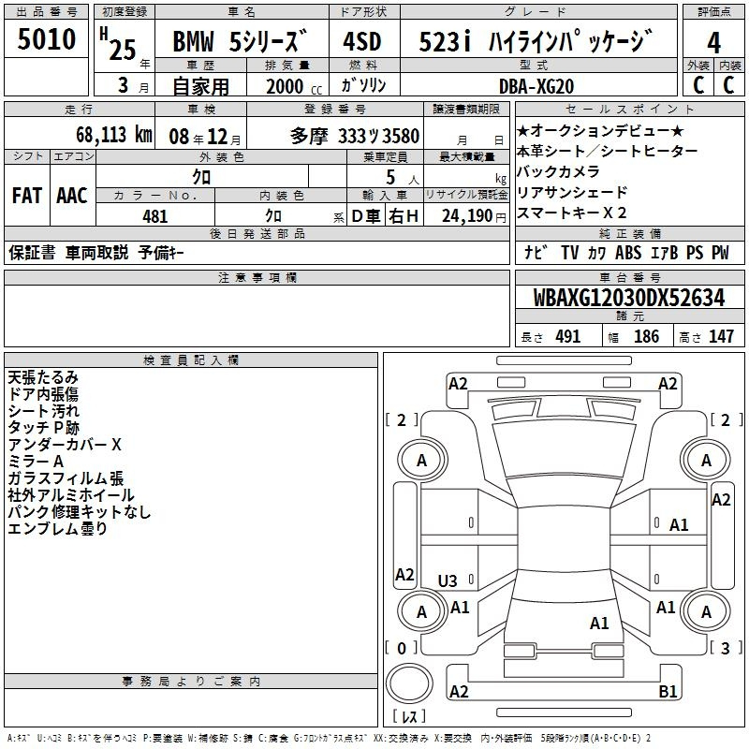Select grade text 523i ハイラインパッケージ

(x=536, y=40)
